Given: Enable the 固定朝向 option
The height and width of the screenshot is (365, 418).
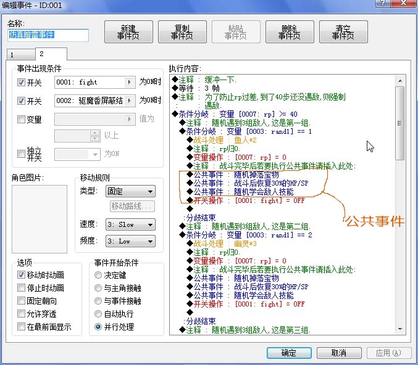Looking at the screenshot, I should (21, 301).
